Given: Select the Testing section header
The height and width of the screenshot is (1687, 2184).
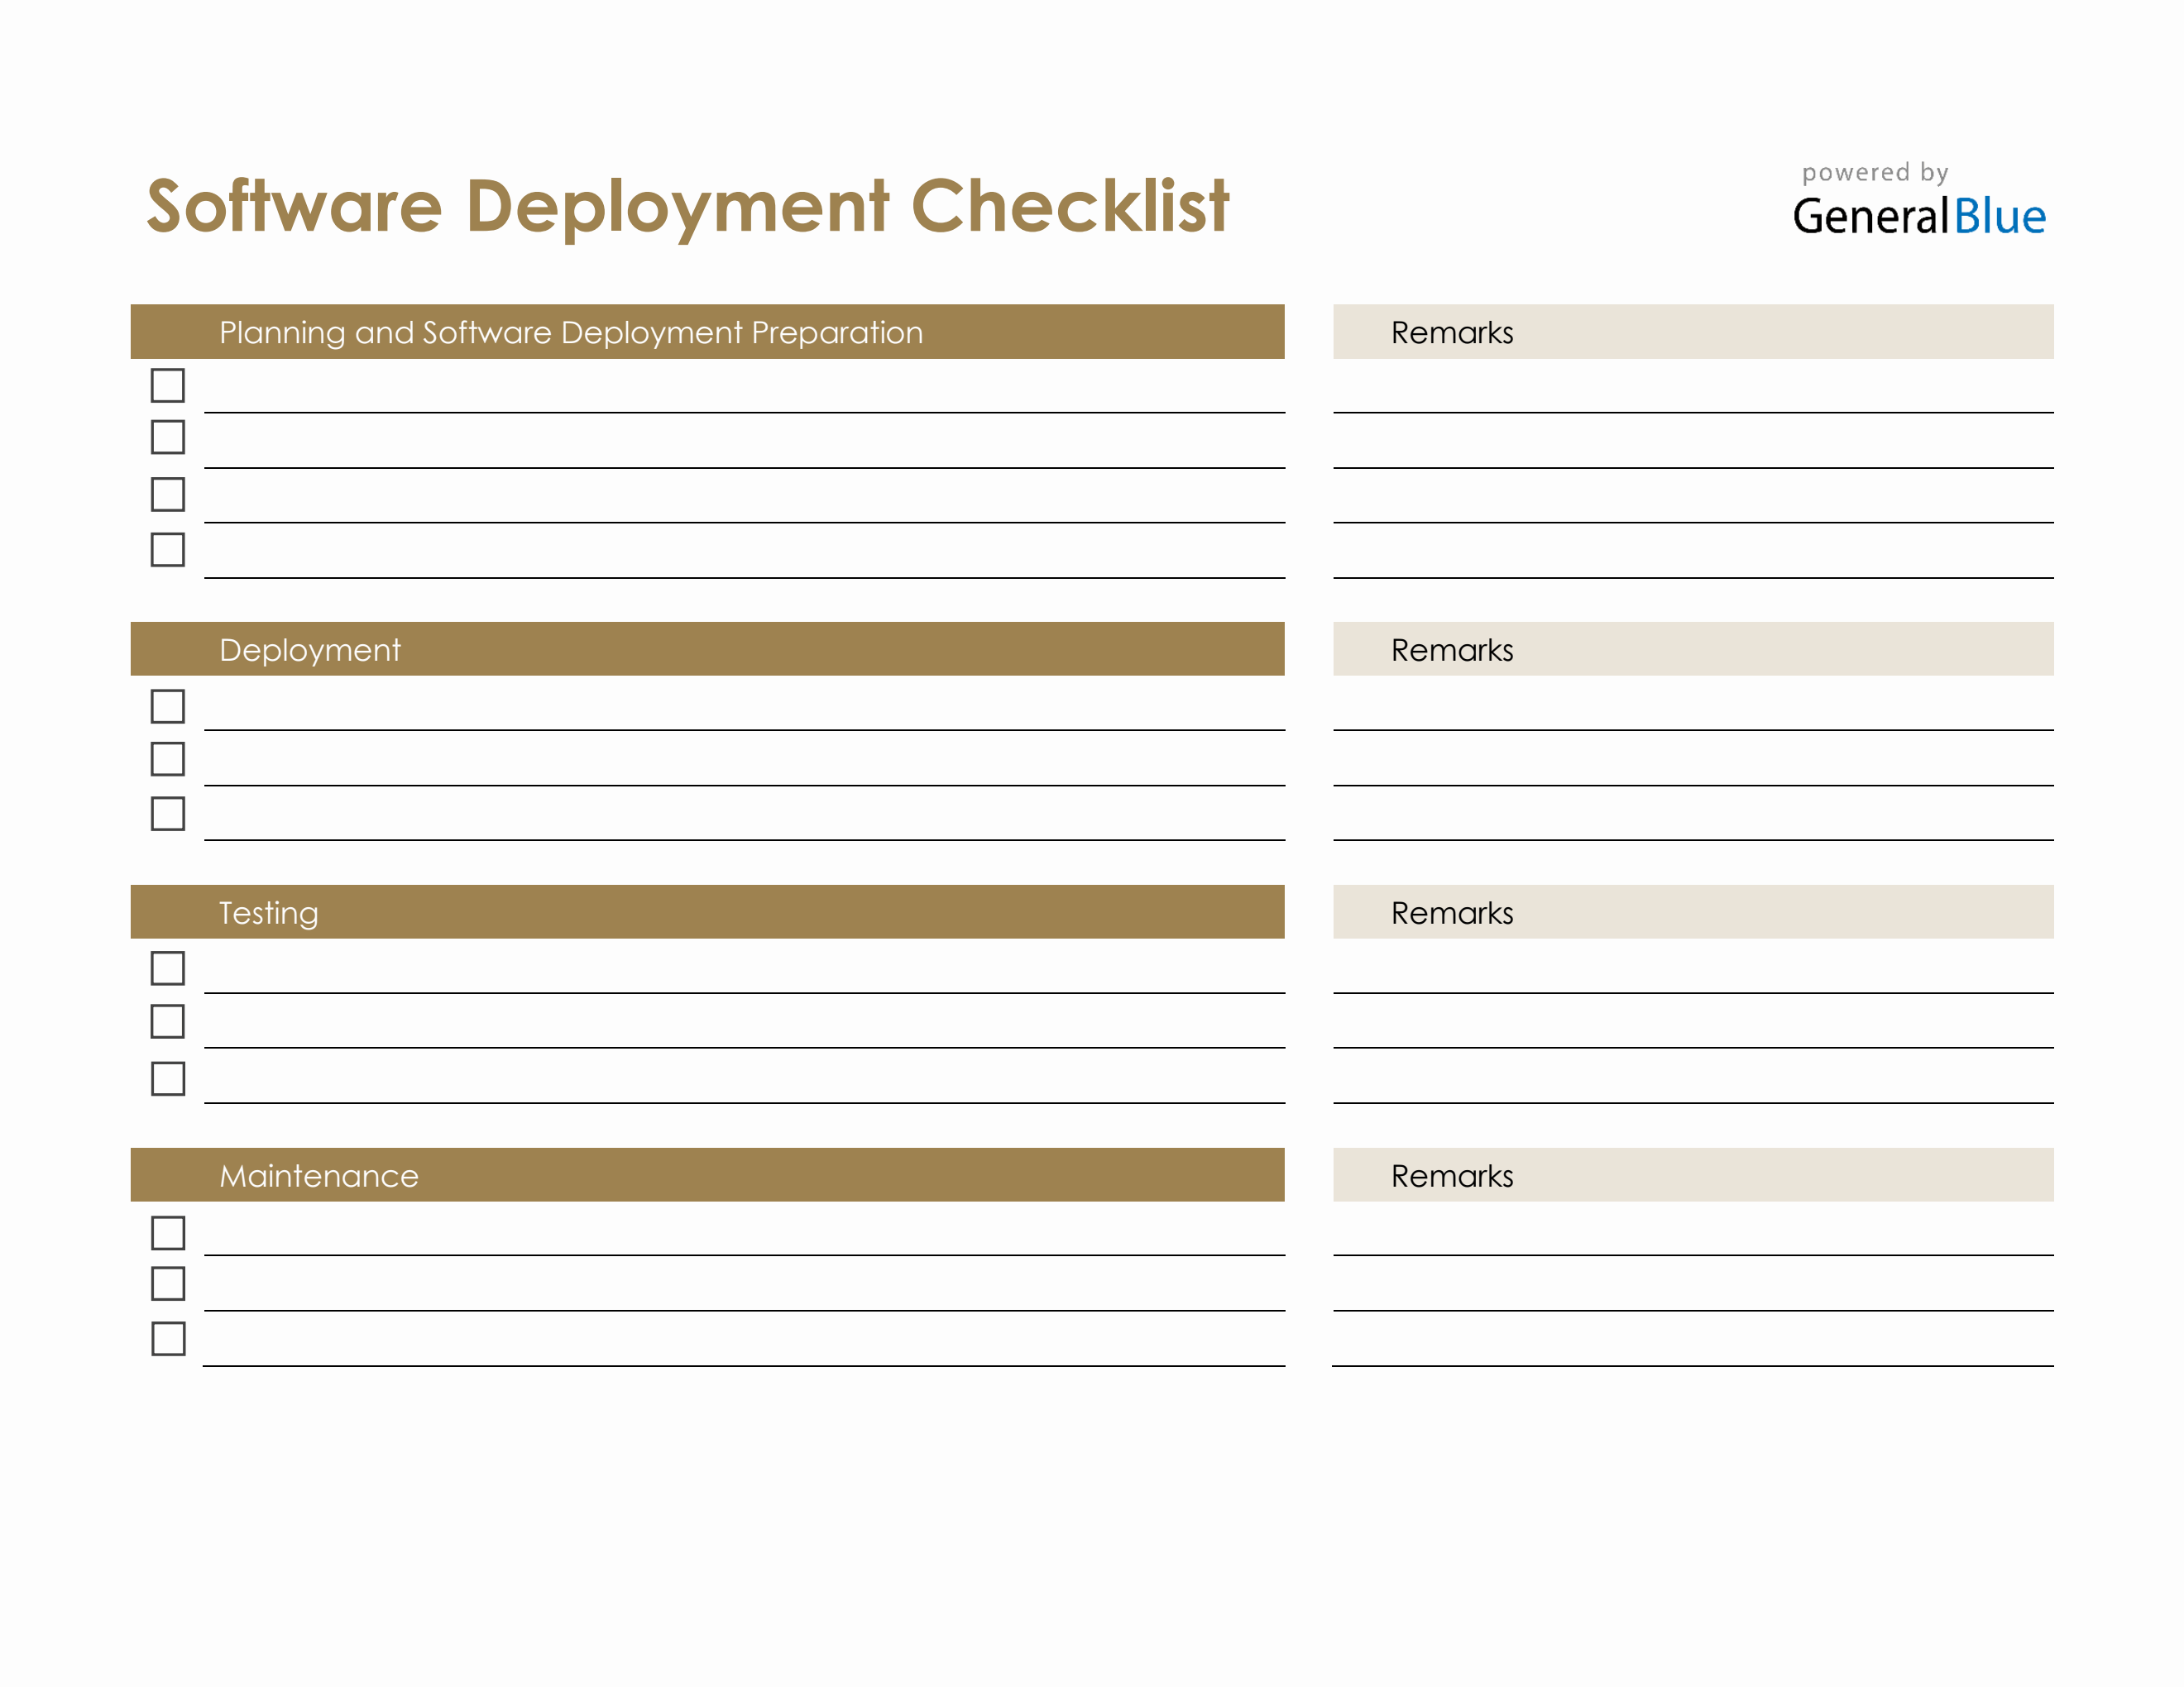Looking at the screenshot, I should point(268,911).
